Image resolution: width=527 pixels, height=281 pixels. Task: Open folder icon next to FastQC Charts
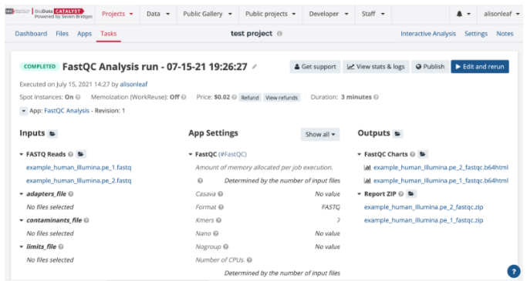(x=423, y=154)
